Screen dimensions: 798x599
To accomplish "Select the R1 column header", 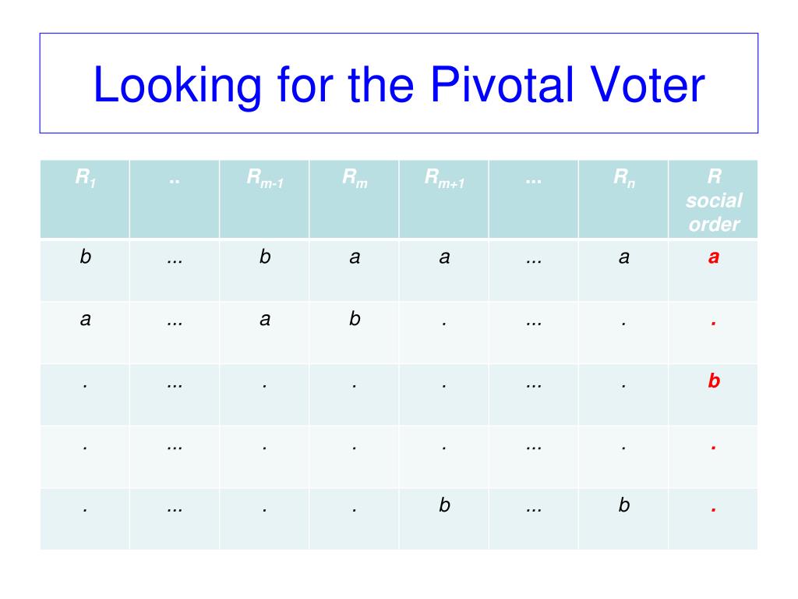I will click(85, 199).
